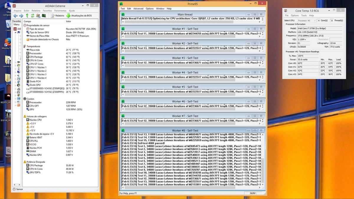This screenshot has height=199, width=354.
Task: Expand the Windows-flag tree node in AIDA64 sidebar
Action: click(x=16, y=65)
